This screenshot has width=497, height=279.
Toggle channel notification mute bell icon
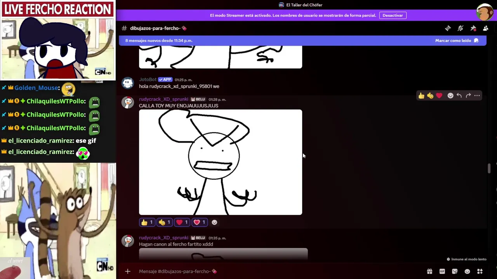[x=461, y=28]
